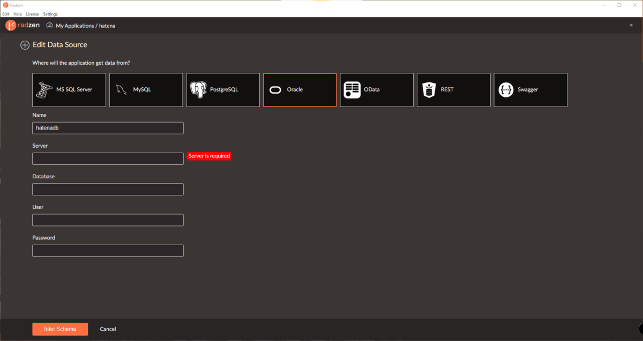Screen dimensions: 643x341
Task: Open the License menu
Action: pyautogui.click(x=32, y=14)
